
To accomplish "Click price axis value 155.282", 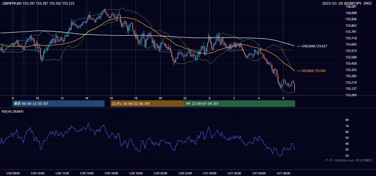I will coord(351,76).
